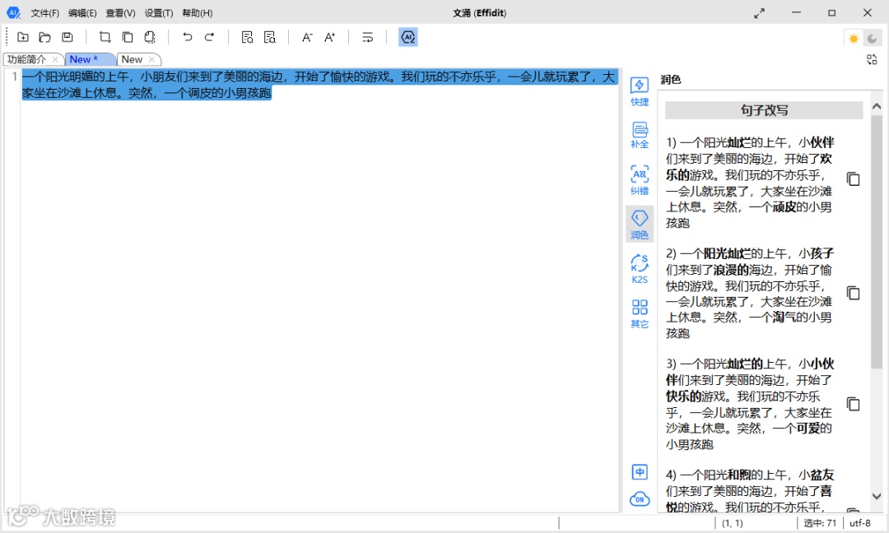Open the 设置(T) menu

pyautogui.click(x=158, y=13)
